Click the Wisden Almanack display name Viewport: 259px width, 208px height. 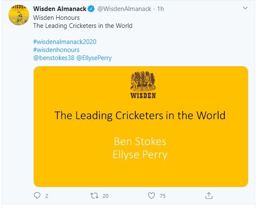click(60, 9)
